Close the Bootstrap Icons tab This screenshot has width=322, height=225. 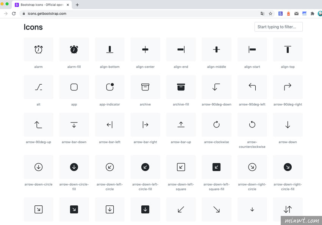68,5
